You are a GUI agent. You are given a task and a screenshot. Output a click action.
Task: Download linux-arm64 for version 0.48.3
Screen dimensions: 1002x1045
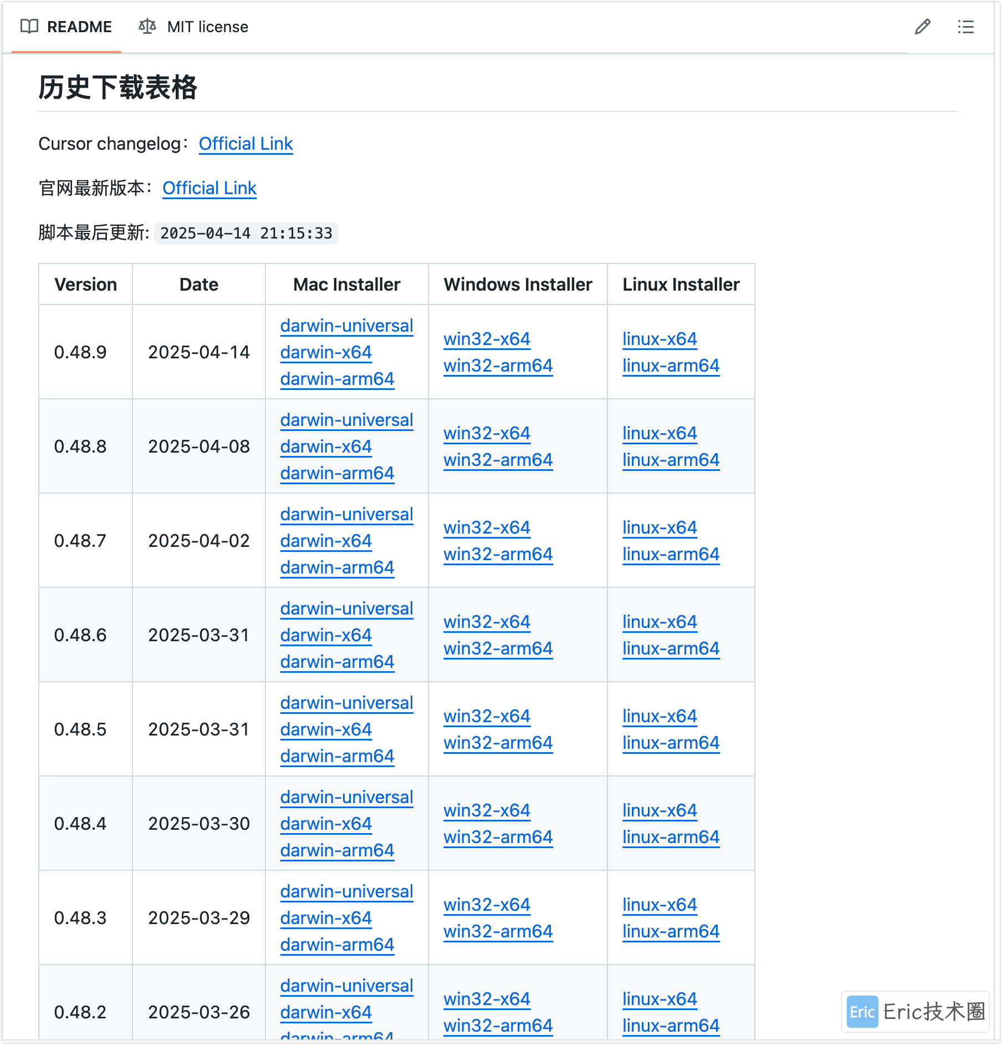click(671, 931)
